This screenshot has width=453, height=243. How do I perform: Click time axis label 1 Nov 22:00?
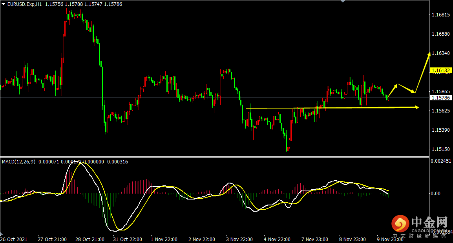164,239
